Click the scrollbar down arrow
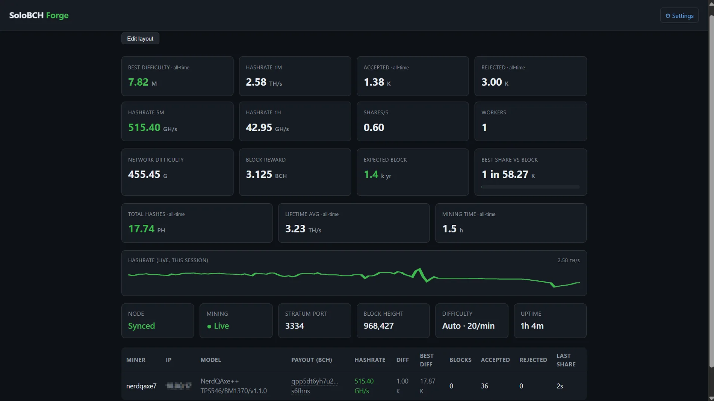Image resolution: width=714 pixels, height=401 pixels. tap(711, 398)
